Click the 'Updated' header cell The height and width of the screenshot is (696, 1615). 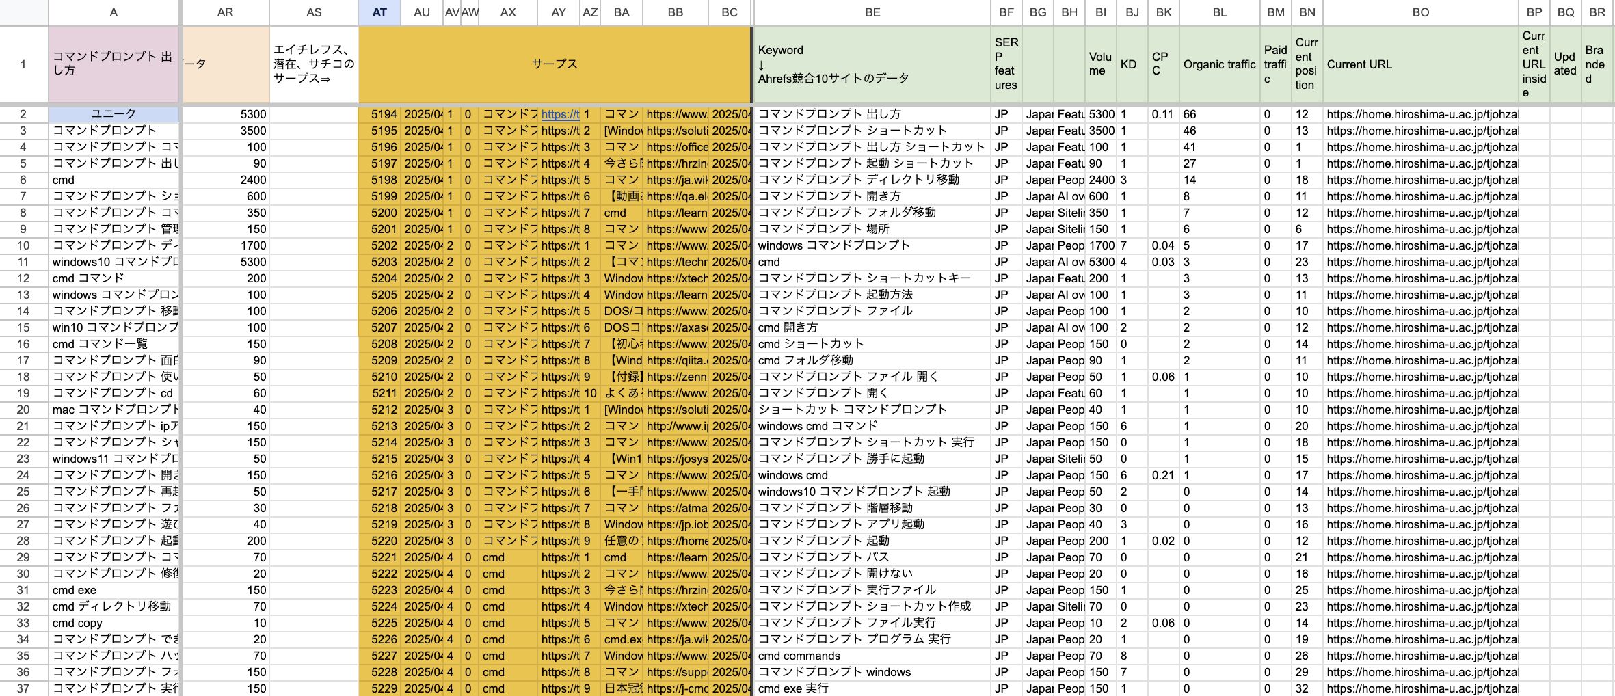point(1565,64)
